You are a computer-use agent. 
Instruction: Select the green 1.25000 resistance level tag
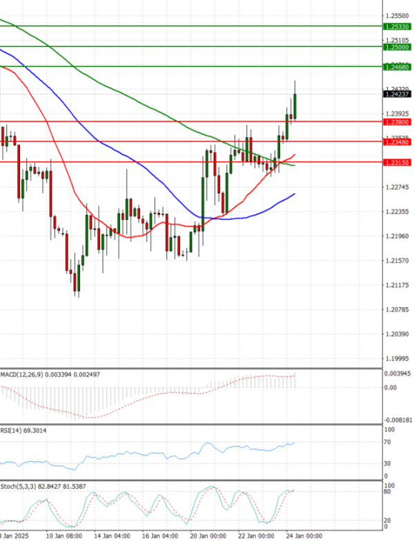(398, 47)
